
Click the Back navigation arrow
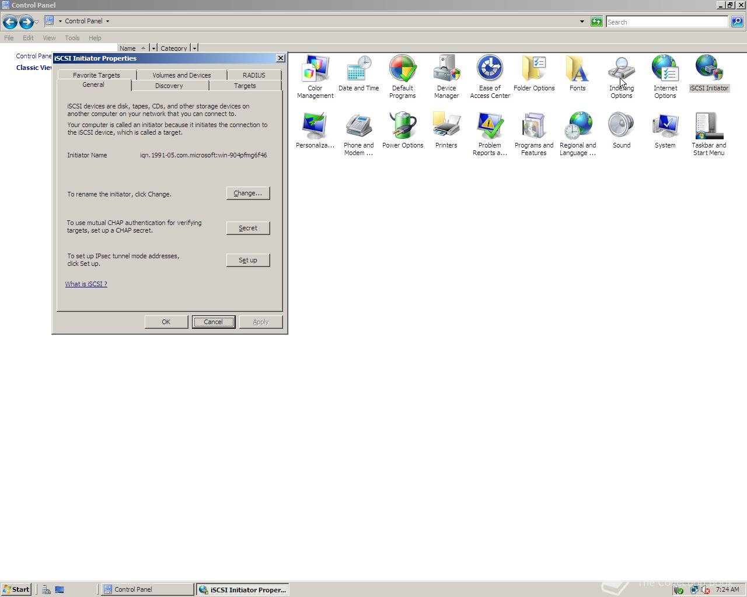point(10,22)
